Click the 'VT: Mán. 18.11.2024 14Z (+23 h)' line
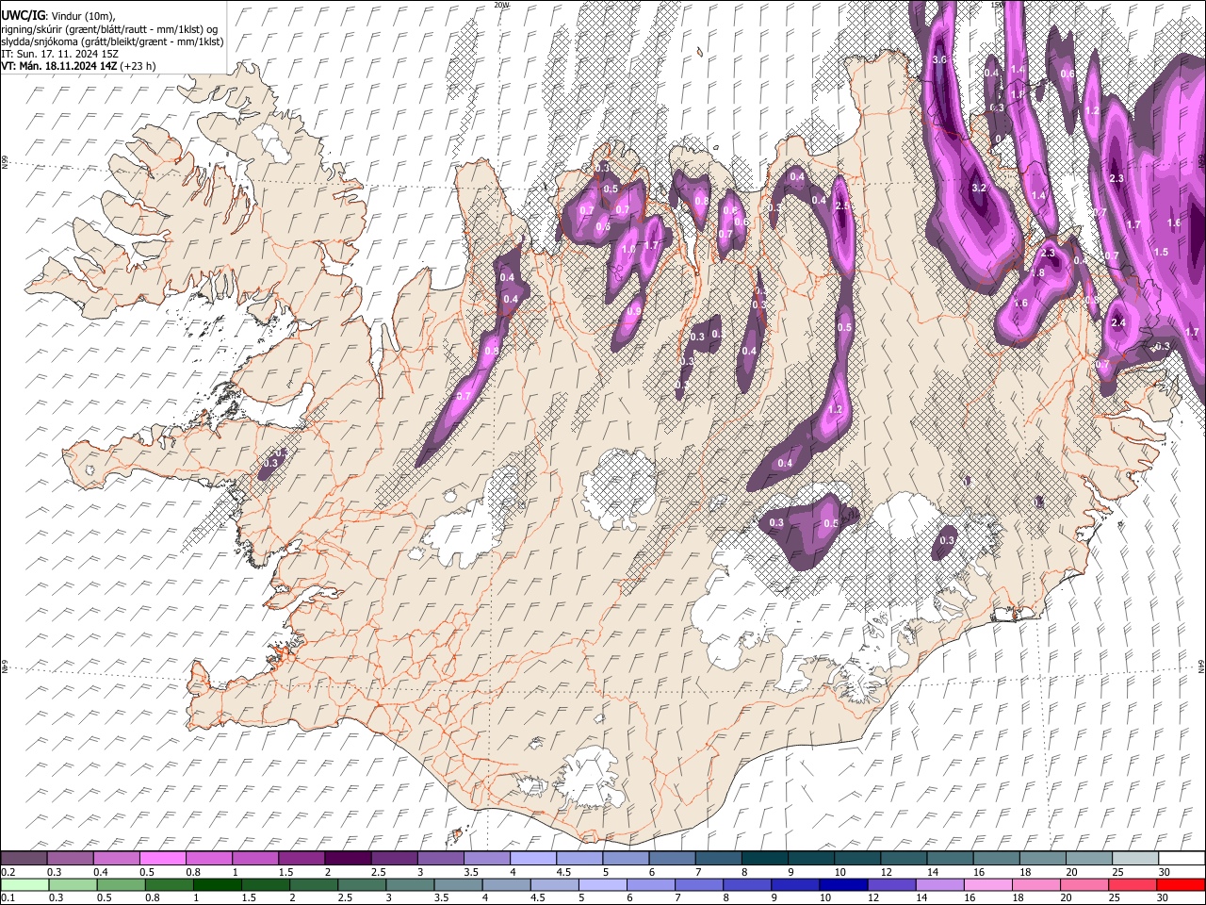The width and height of the screenshot is (1206, 905). [x=79, y=66]
